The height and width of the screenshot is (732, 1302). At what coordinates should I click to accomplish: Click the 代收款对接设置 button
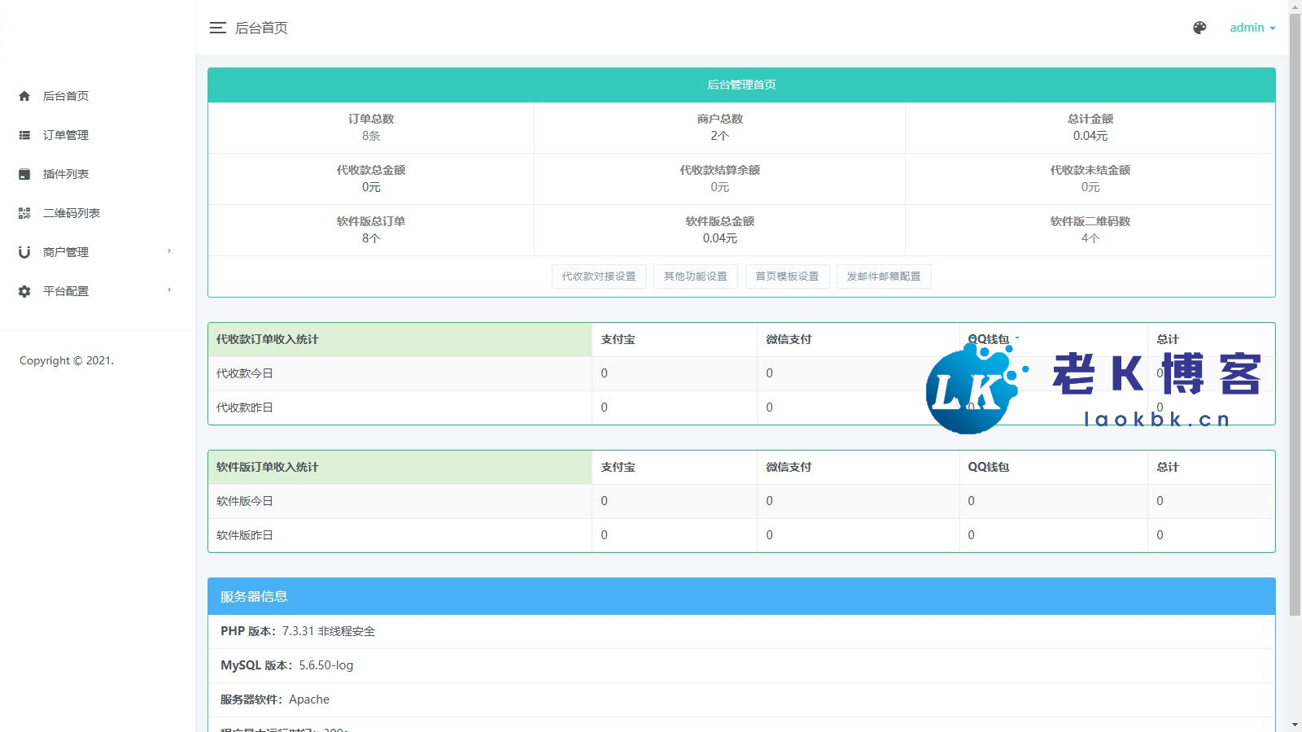click(x=599, y=277)
